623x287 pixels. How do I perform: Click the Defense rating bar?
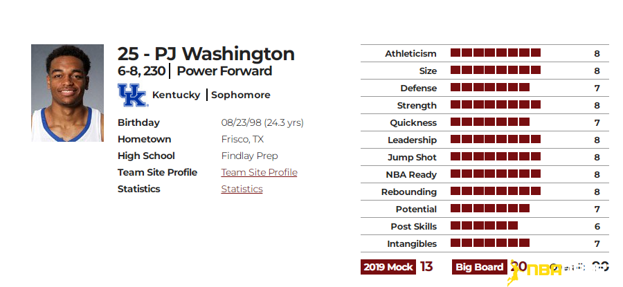pos(490,87)
